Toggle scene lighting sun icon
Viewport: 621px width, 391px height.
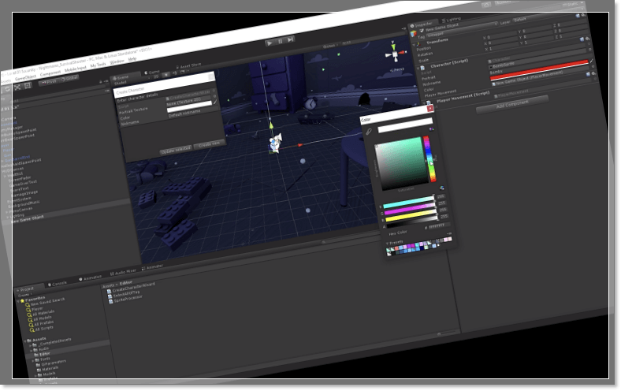tap(166, 74)
